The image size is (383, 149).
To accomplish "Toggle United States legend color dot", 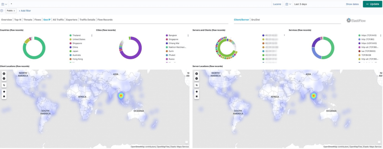I will coord(70,39).
